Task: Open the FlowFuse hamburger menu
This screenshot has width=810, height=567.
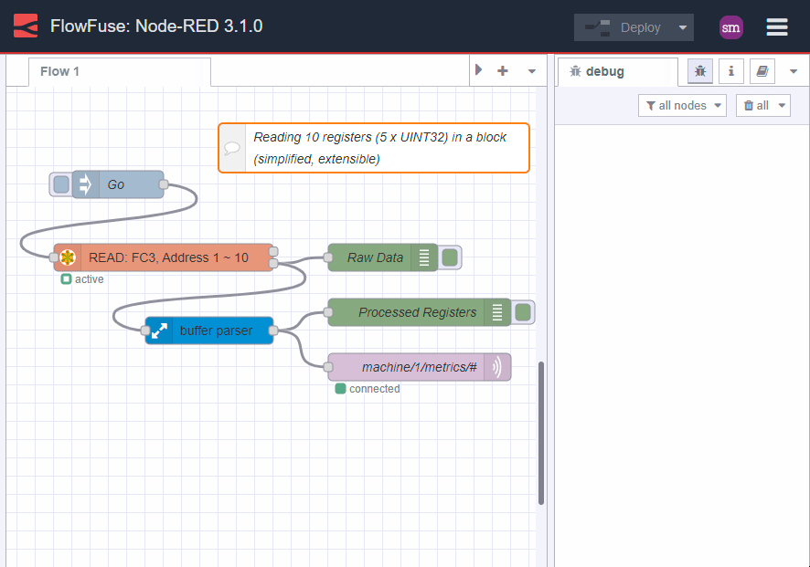Action: pyautogui.click(x=776, y=26)
